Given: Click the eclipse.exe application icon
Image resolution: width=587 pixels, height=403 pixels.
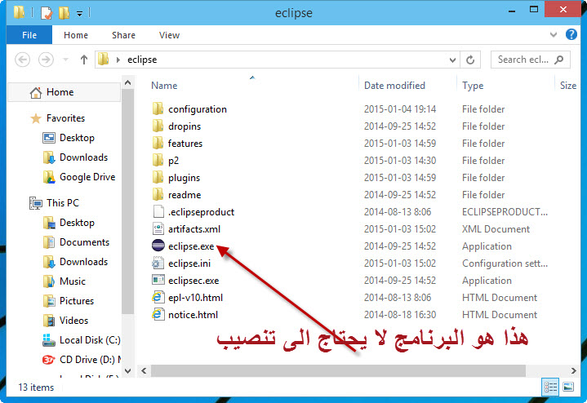Looking at the screenshot, I should coord(158,246).
